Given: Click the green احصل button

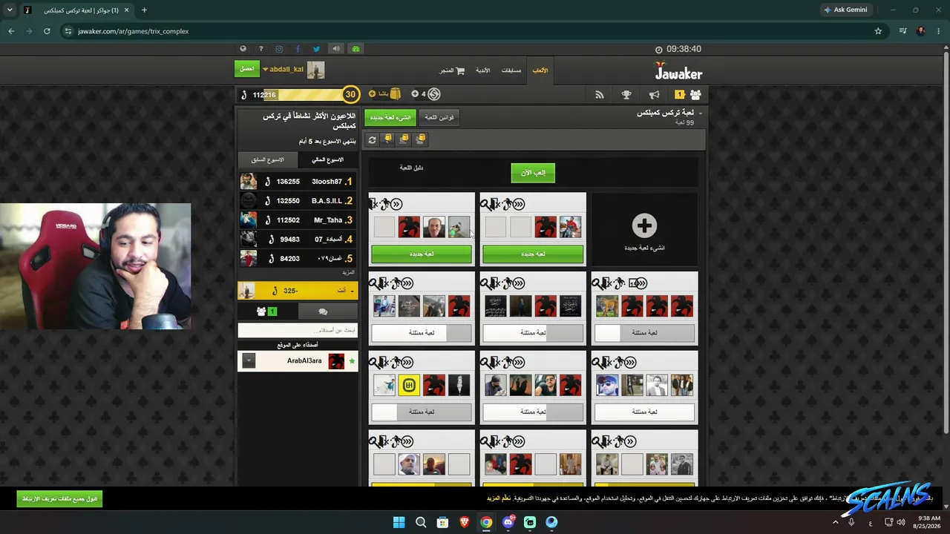Looking at the screenshot, I should pos(247,69).
